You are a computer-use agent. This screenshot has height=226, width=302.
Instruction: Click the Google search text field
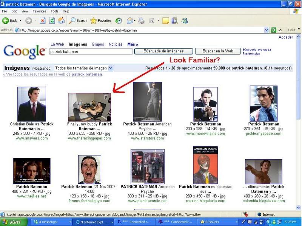click(91, 52)
